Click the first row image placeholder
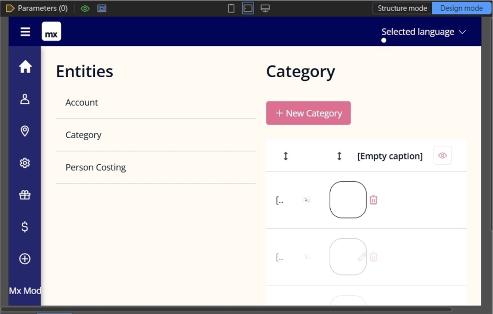493x314 pixels. click(306, 200)
